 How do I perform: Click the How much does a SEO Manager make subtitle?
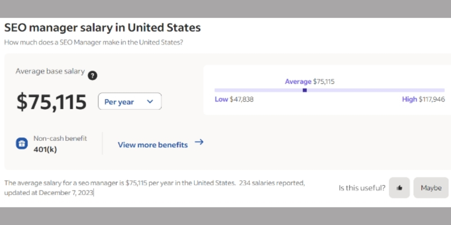click(x=93, y=42)
